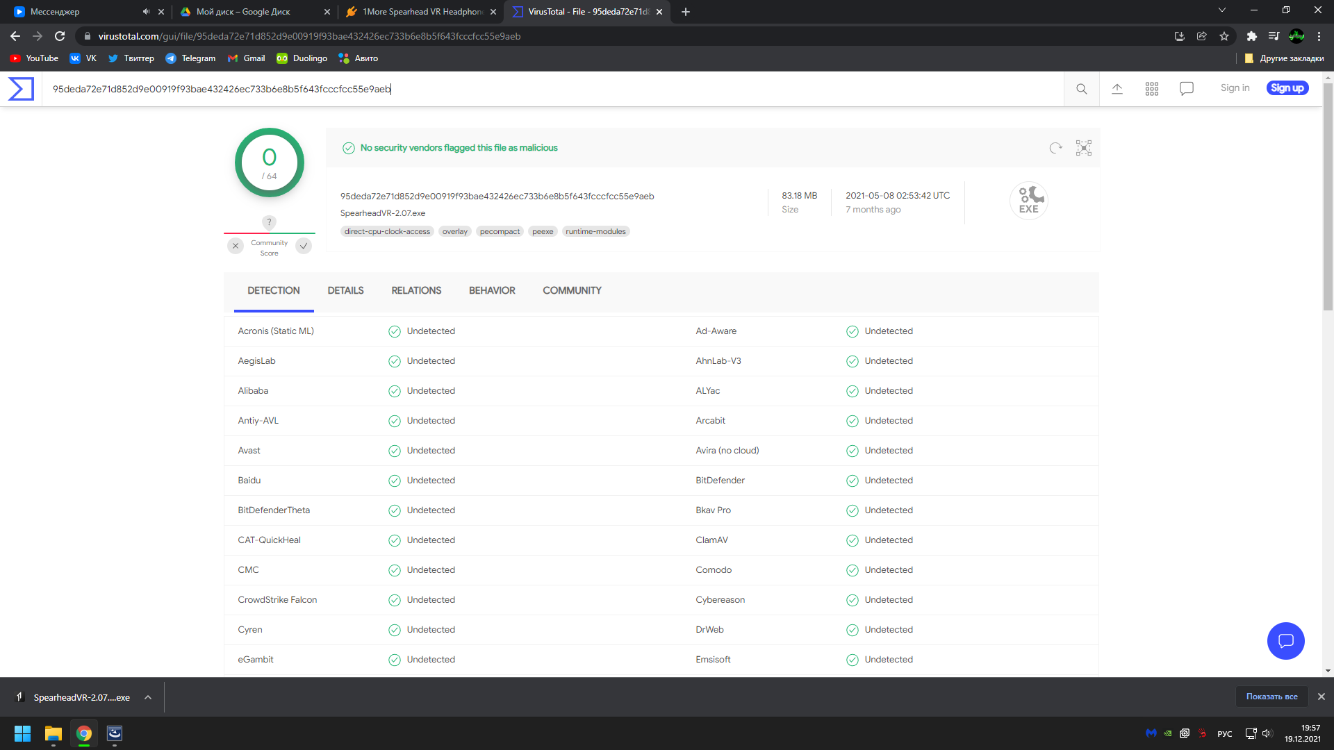Click the search magnifier icon
1334x750 pixels.
(x=1082, y=89)
